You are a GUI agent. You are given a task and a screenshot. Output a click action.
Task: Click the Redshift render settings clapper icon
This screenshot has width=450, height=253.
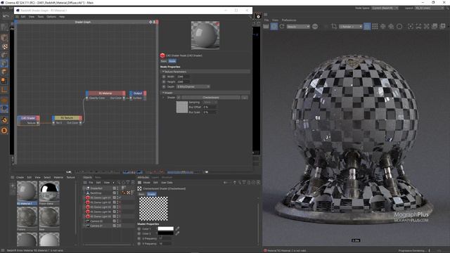(x=258, y=16)
